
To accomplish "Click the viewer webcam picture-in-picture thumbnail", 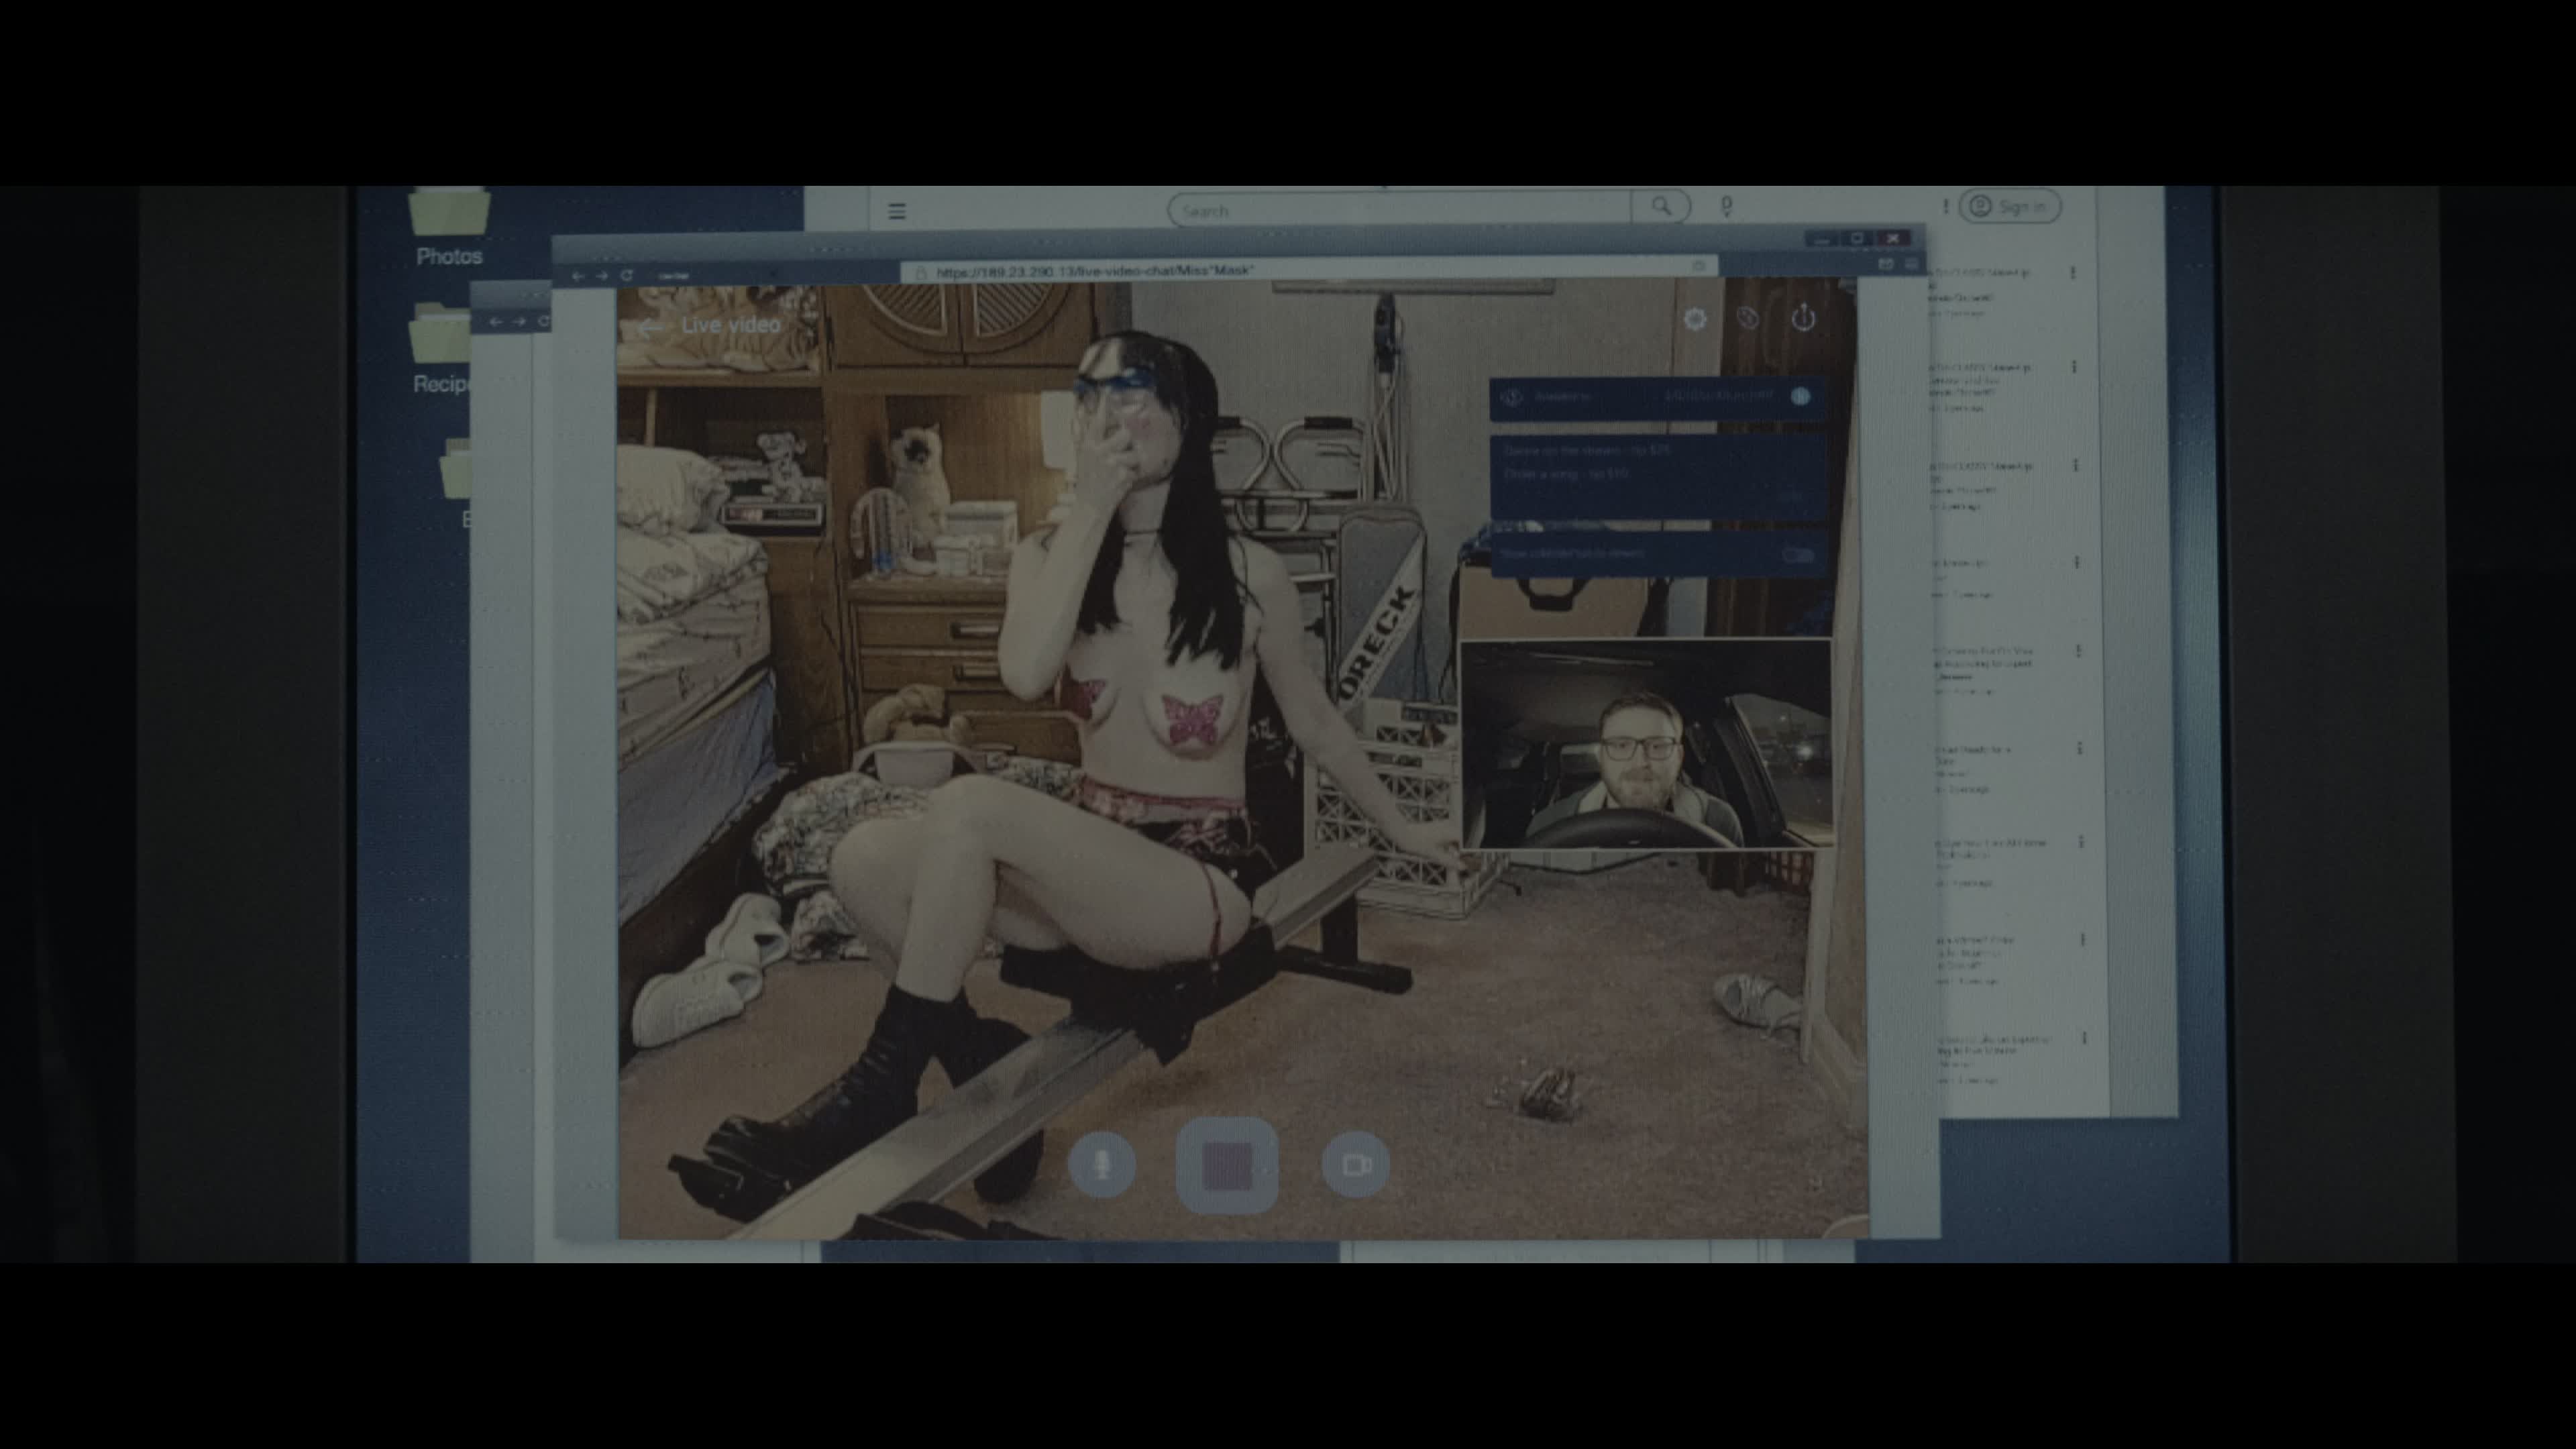I will 1646,744.
